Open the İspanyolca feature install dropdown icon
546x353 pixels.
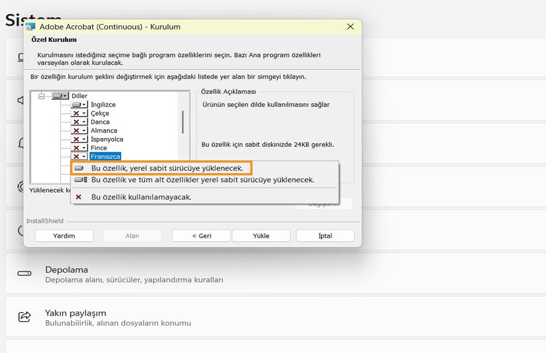click(x=79, y=139)
